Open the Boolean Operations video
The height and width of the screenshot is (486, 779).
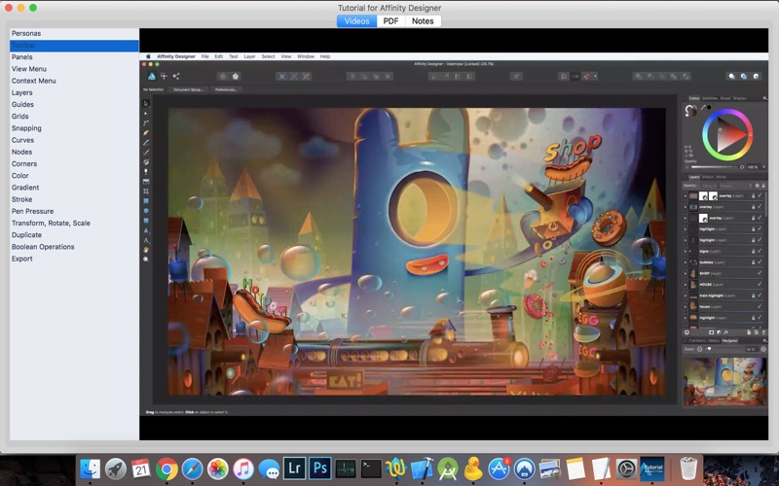(x=43, y=247)
